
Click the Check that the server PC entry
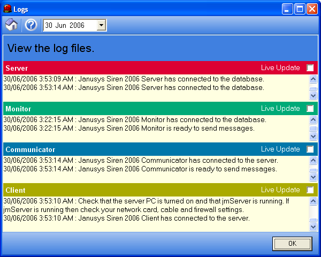click(146, 206)
